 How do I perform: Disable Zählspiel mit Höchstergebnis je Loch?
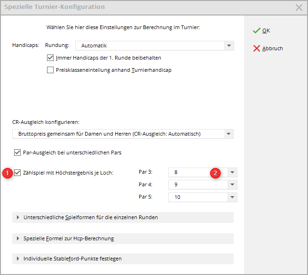(18, 173)
